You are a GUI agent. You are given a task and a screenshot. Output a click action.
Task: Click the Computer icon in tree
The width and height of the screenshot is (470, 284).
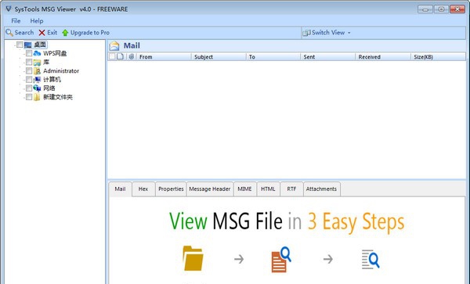[x=37, y=80]
